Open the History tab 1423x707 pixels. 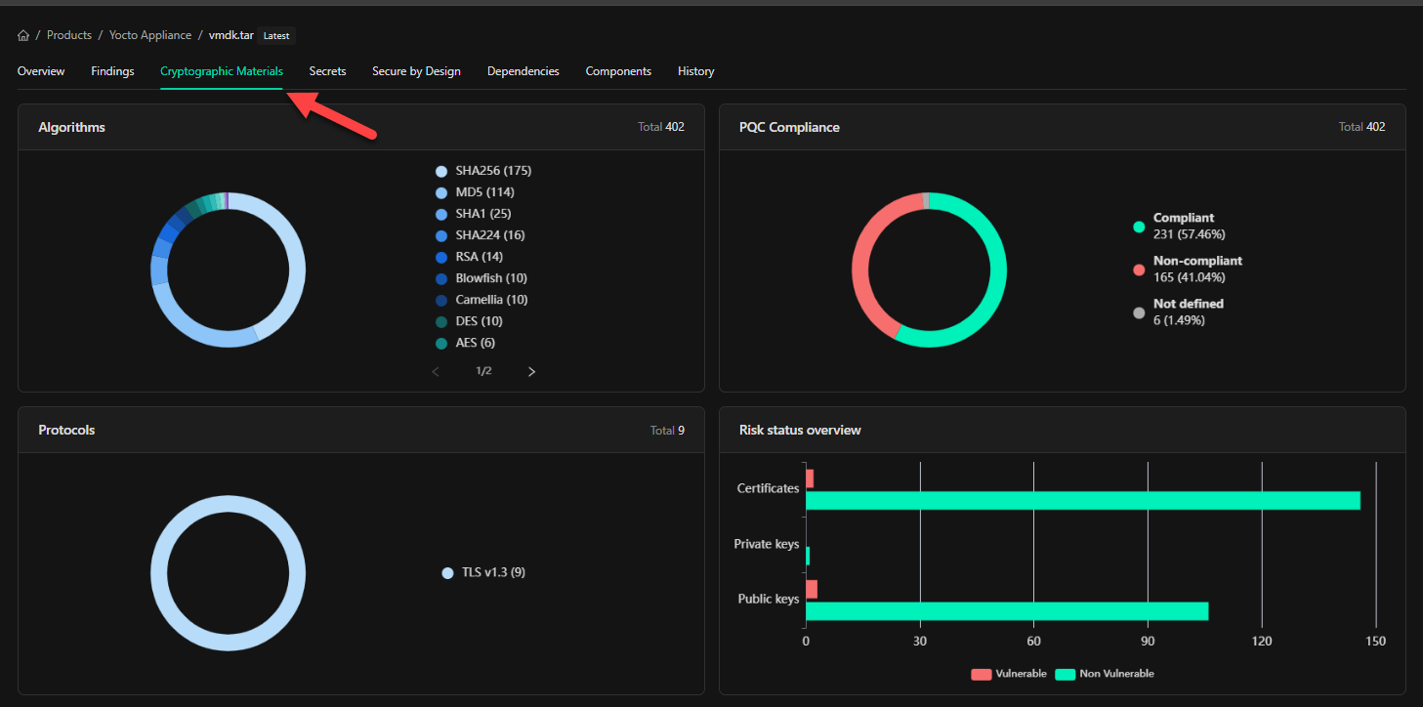tap(696, 71)
